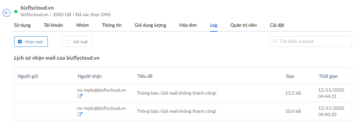This screenshot has height=123, width=361.
Task: Click the 12/11/2020 04:40:33 timestamp
Action: click(x=331, y=111)
